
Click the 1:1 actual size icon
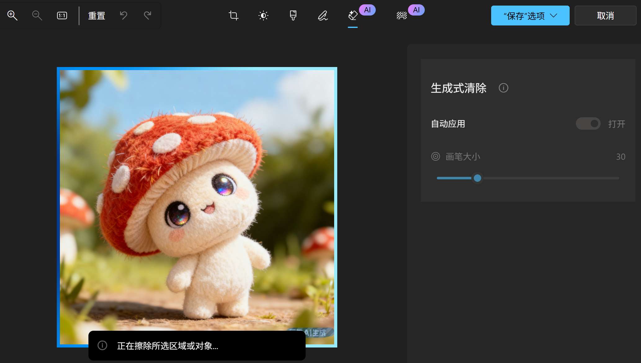(x=61, y=15)
